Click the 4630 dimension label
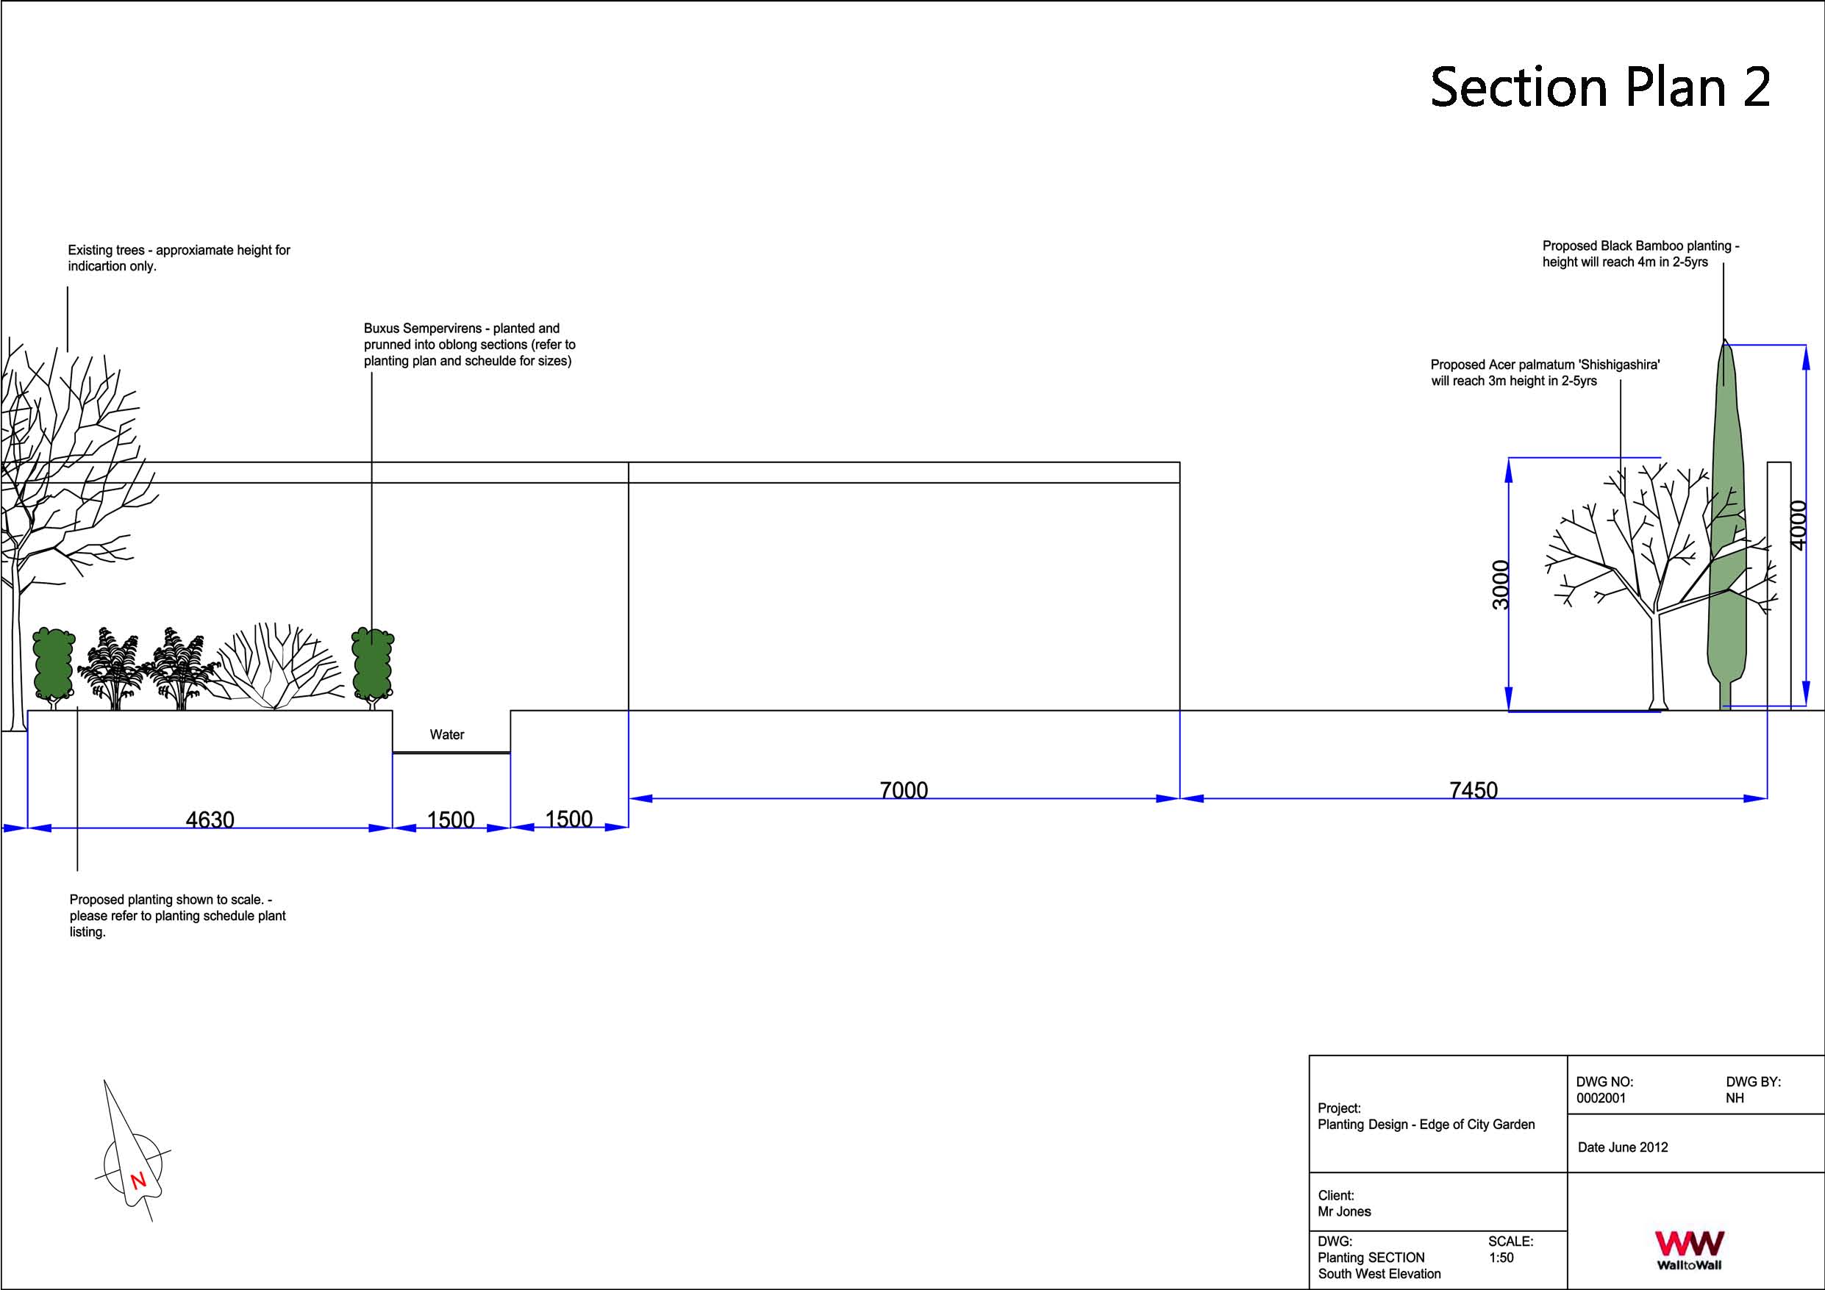The image size is (1825, 1290). click(x=210, y=819)
